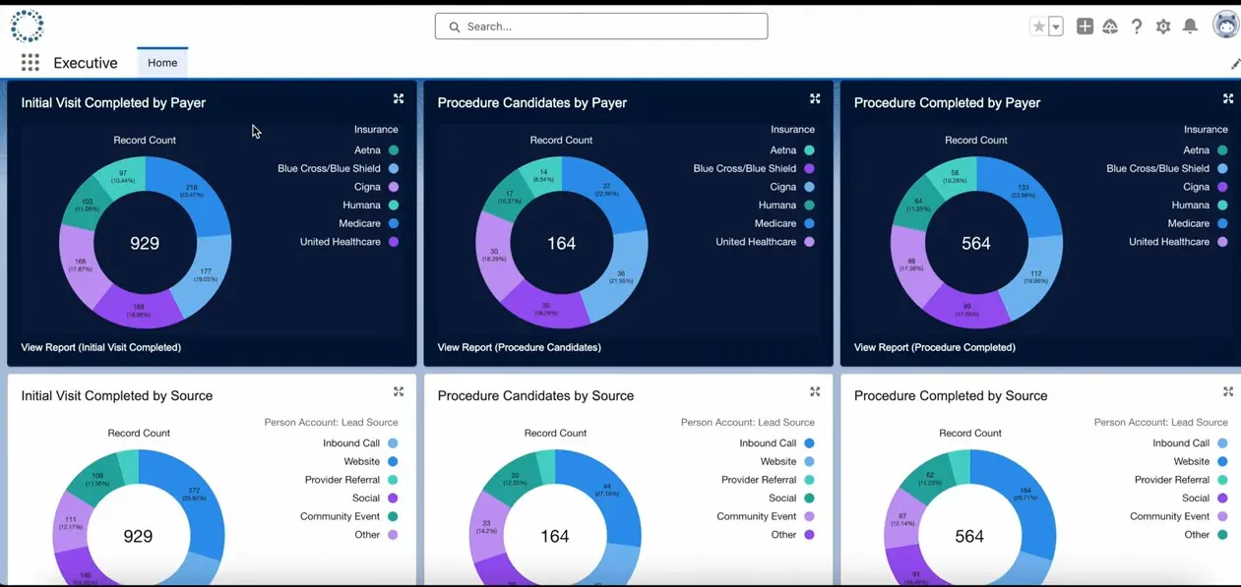Open the Trailhead guidance center icon

(x=1110, y=27)
